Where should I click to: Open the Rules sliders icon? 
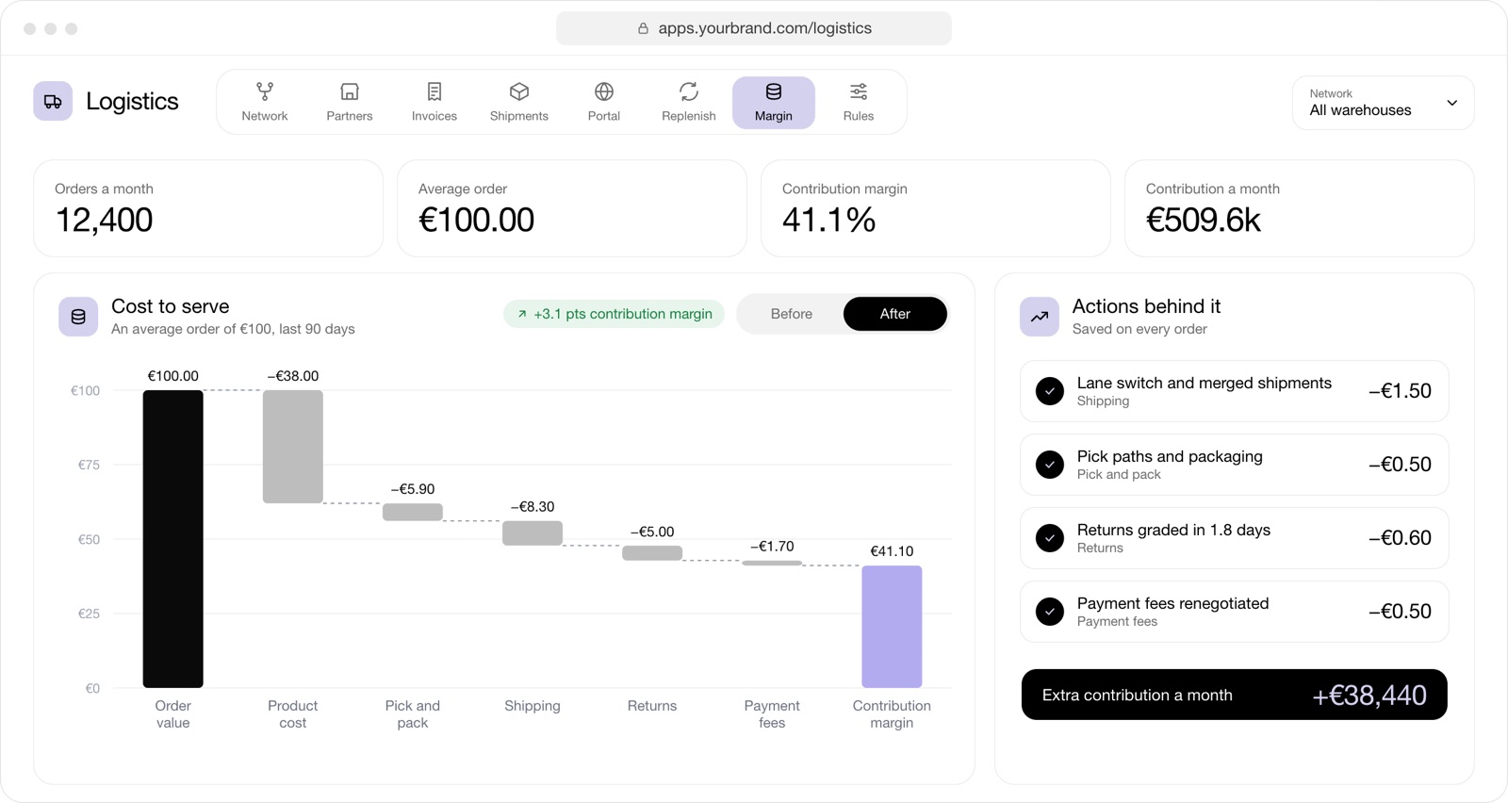(x=859, y=91)
